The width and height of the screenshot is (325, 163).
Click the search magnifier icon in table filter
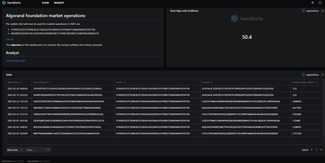click(x=48, y=150)
